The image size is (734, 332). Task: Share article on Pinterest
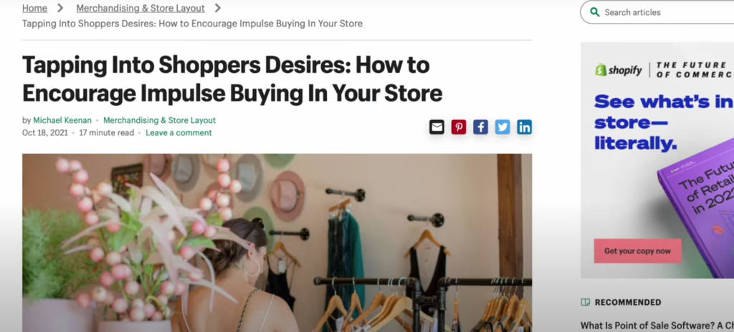click(x=459, y=127)
